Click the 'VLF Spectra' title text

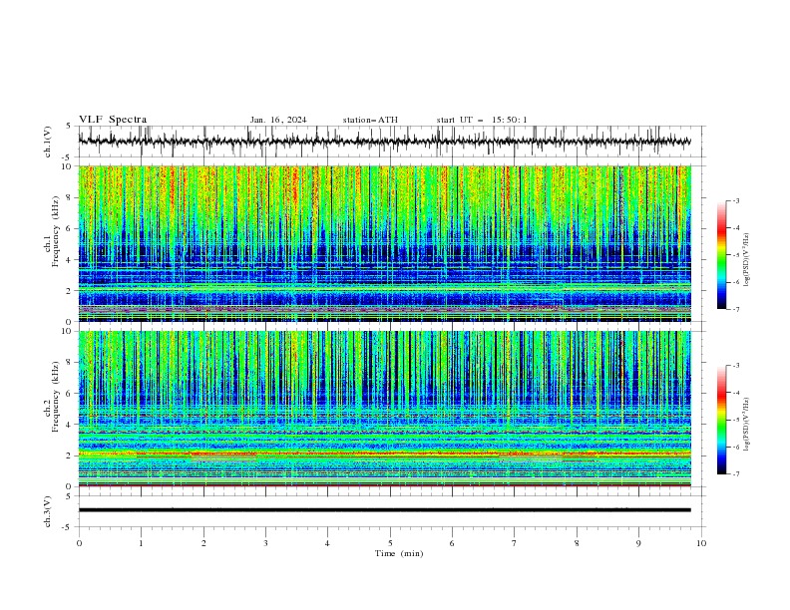(113, 120)
